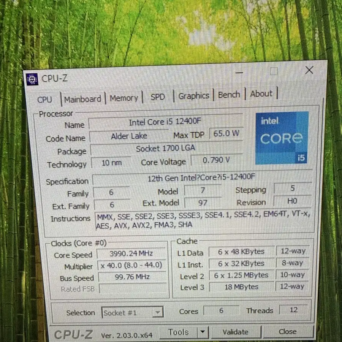Click the Instructions list starting with MMX
The height and width of the screenshot is (342, 342).
[204, 220]
